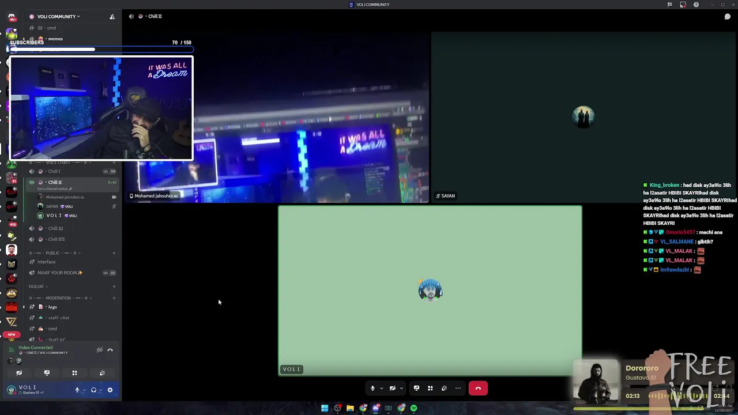Deafen using the user panel headphones icon
The image size is (738, 415).
[93, 390]
